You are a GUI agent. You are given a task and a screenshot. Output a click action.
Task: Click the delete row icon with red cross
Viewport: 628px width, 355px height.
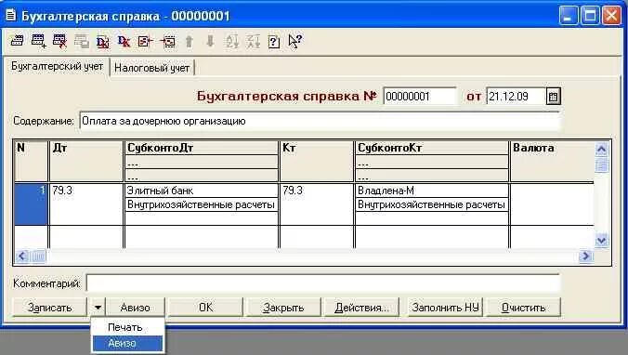point(60,41)
